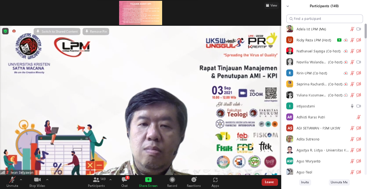Click Switch to Shared Content
The height and width of the screenshot is (189, 367).
click(x=57, y=31)
